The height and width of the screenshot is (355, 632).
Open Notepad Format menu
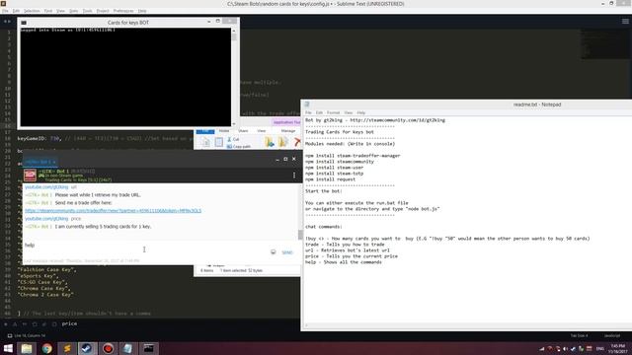tap(334, 112)
